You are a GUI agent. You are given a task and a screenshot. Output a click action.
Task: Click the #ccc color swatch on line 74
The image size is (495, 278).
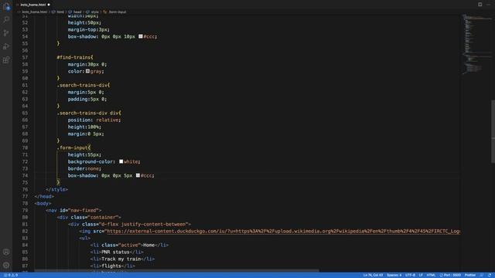click(x=138, y=175)
